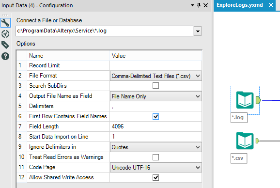Select the Delimiters row label

coord(41,106)
